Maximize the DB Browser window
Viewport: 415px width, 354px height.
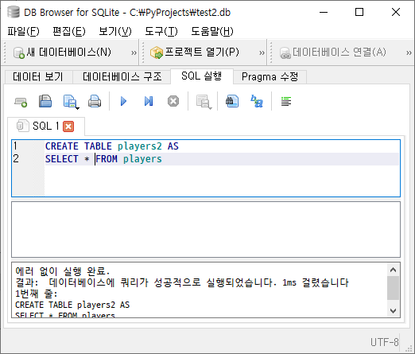pos(359,12)
